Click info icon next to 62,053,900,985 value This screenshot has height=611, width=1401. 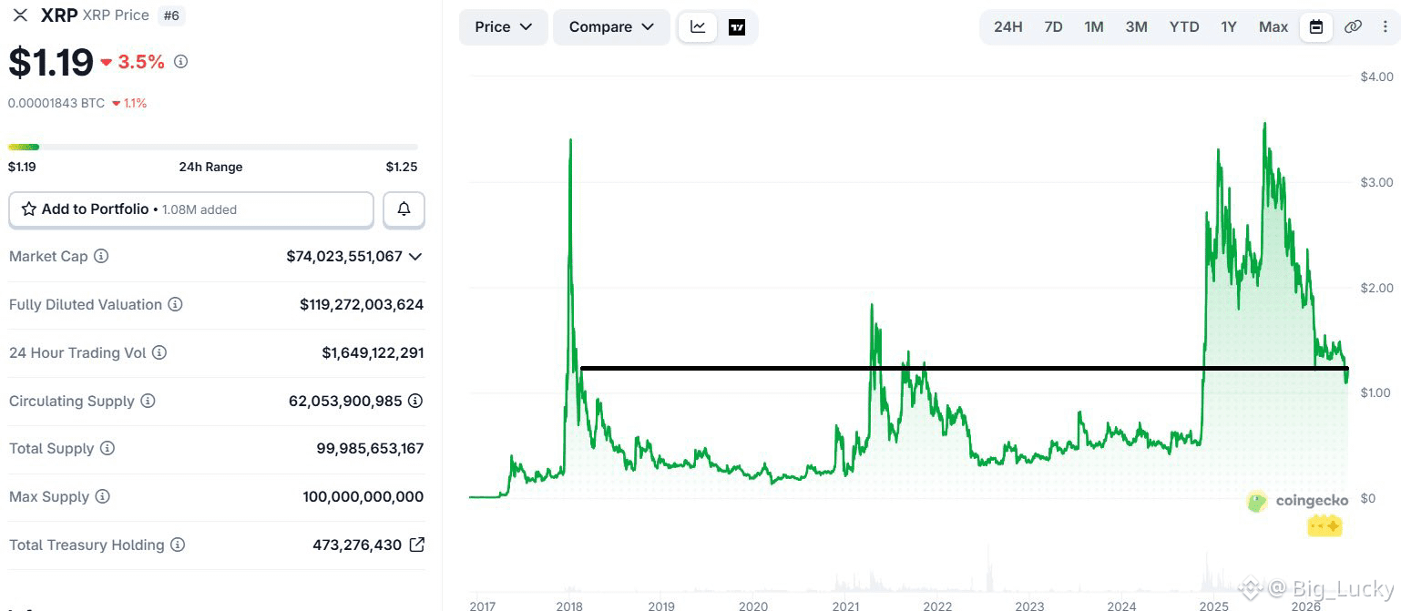(x=415, y=401)
